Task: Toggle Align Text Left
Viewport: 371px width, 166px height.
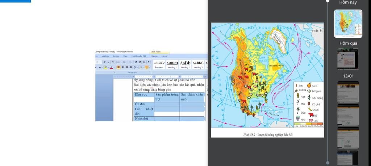Action: (118, 67)
